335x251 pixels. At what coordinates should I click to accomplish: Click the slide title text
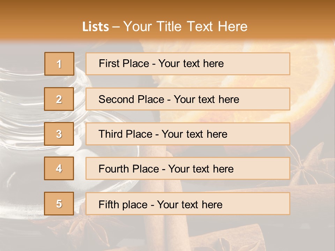(165, 26)
